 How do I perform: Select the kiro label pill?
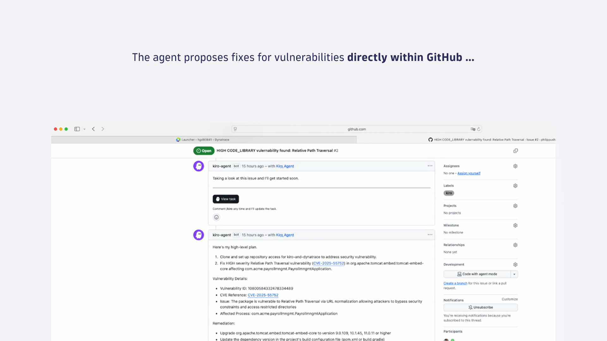tap(449, 193)
